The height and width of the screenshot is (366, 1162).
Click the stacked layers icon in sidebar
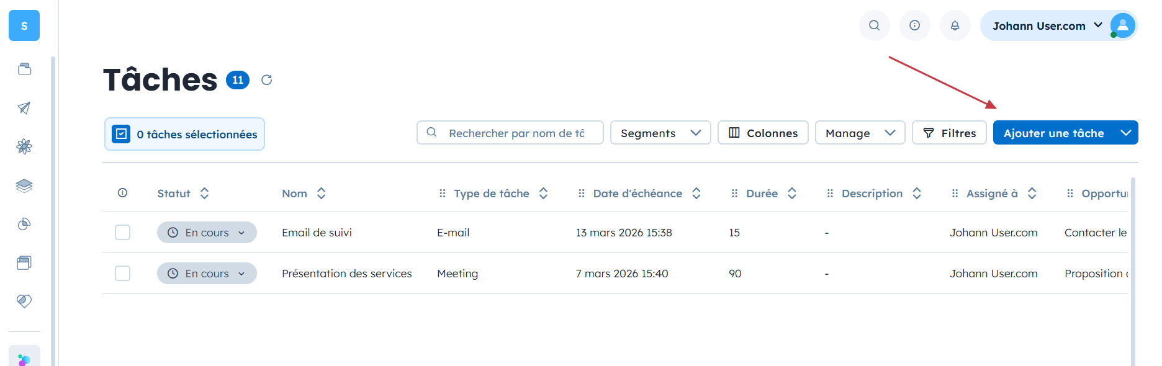click(24, 185)
